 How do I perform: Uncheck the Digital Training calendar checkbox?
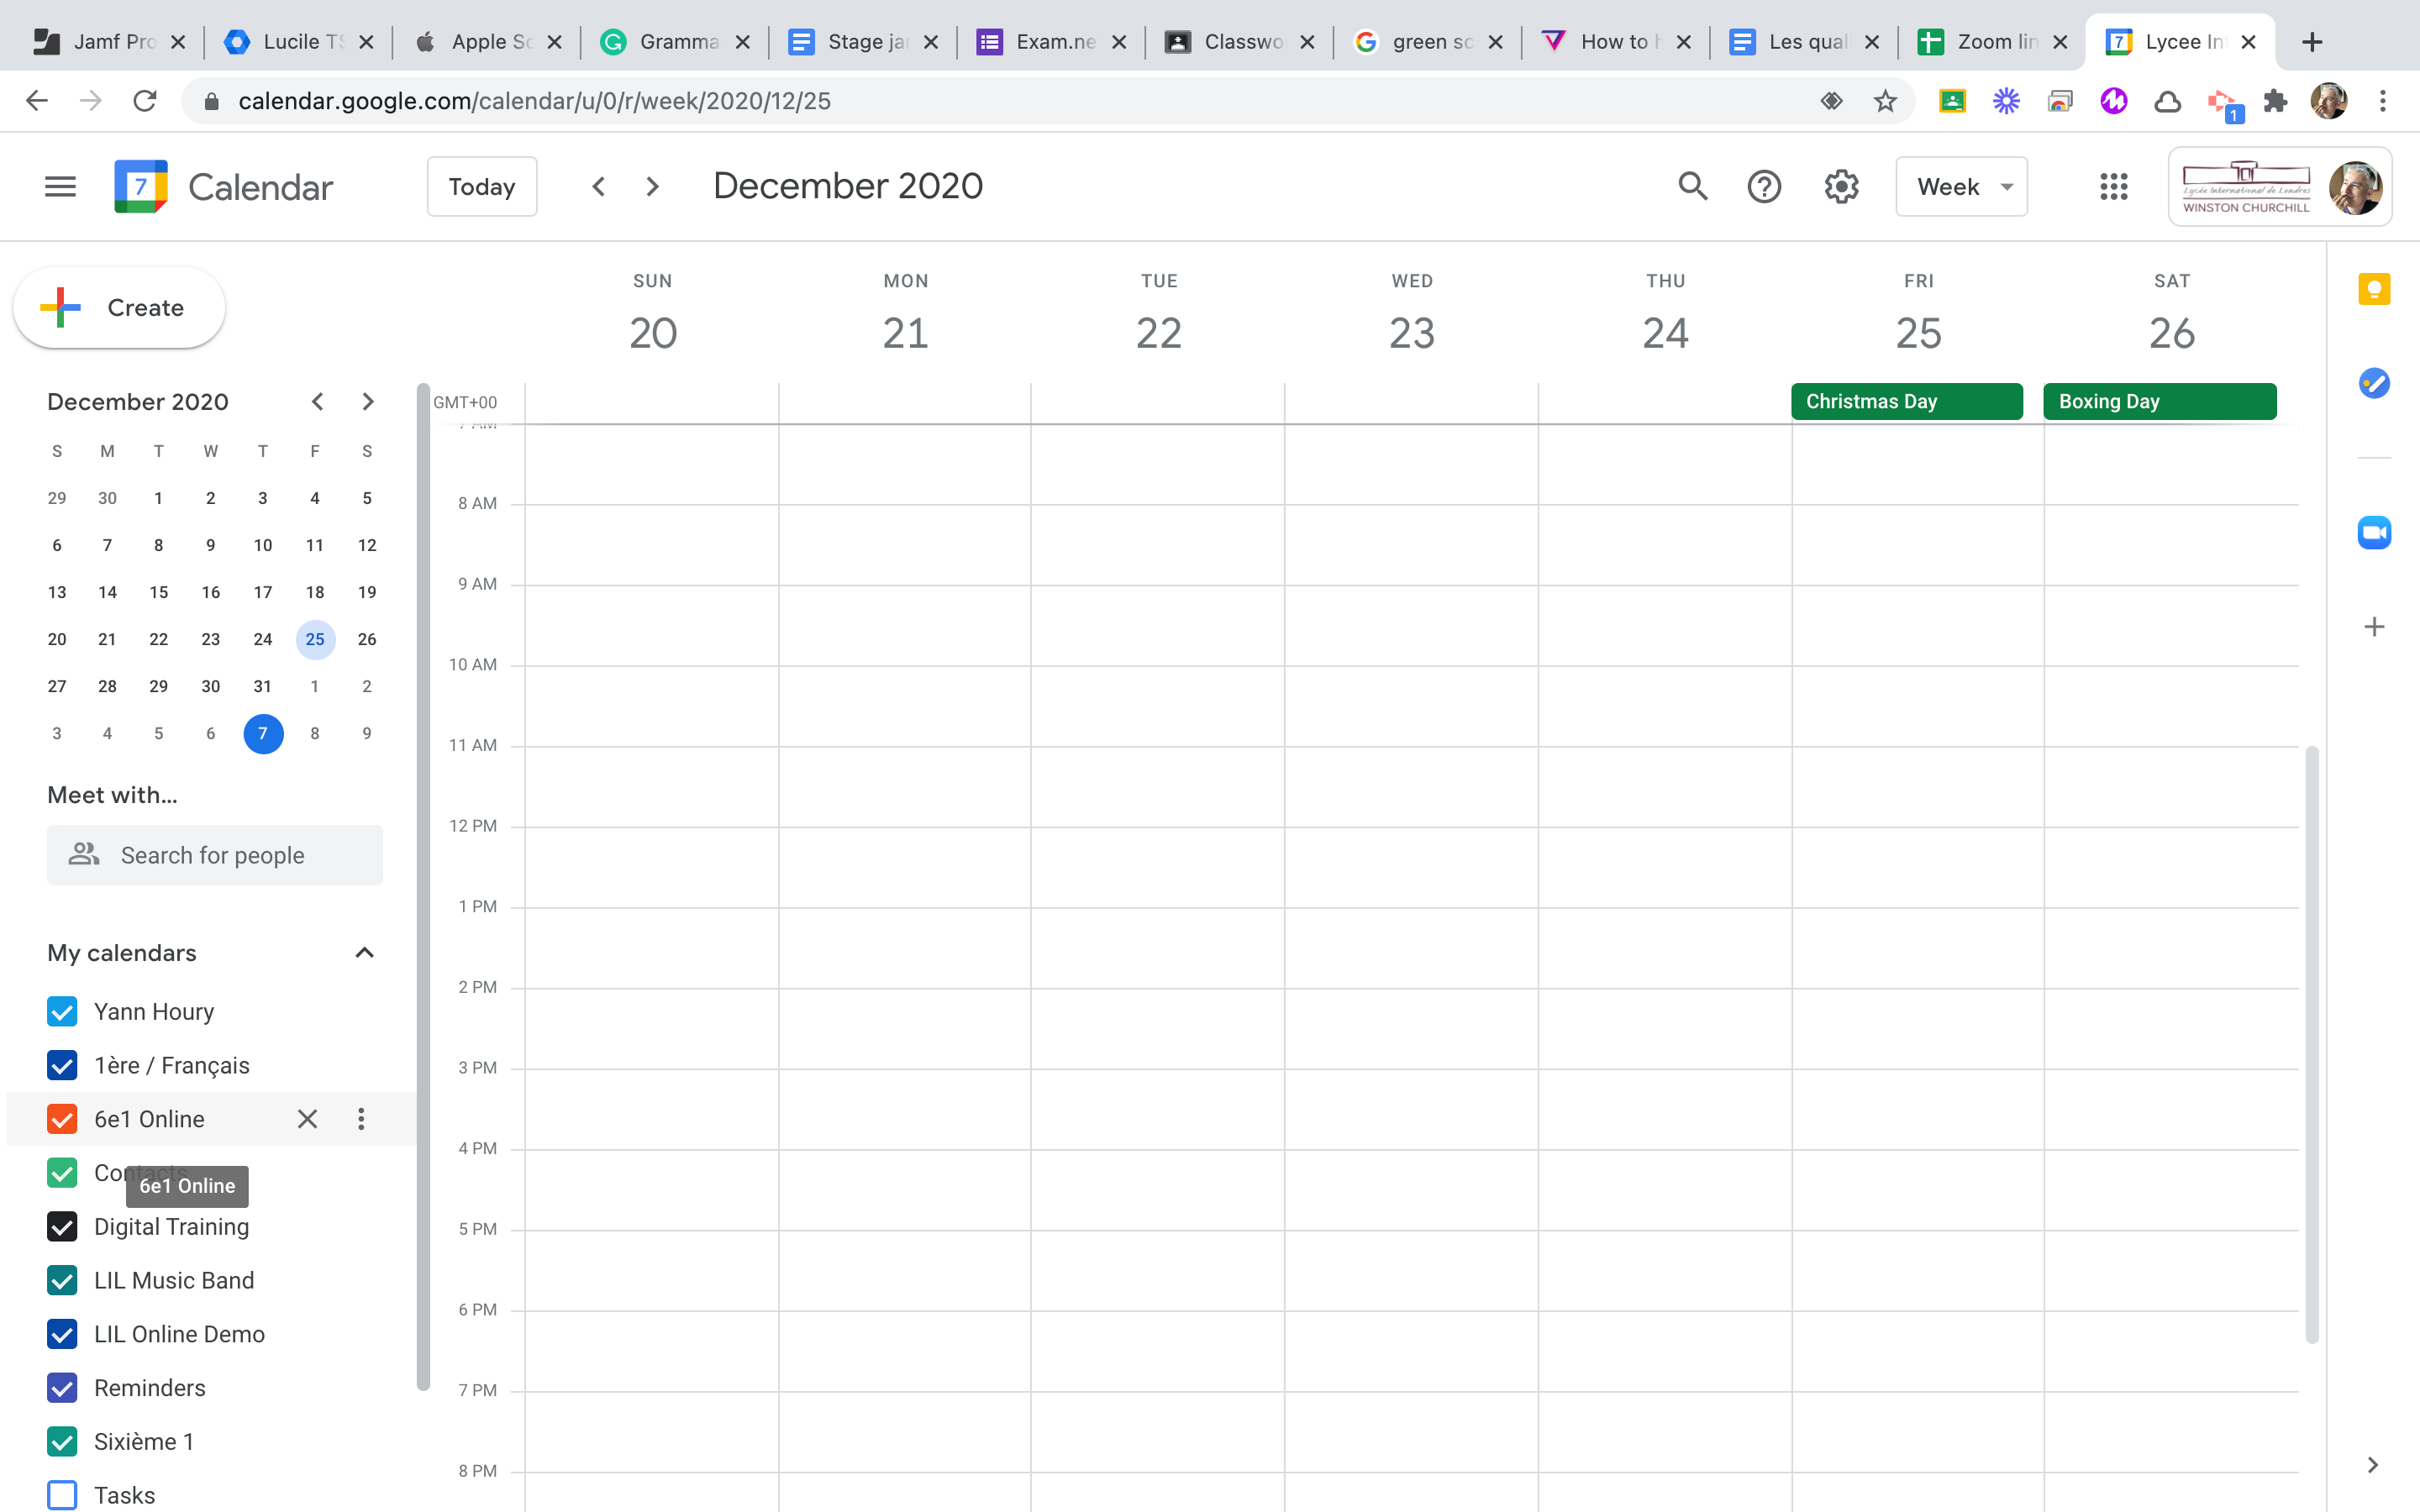pos(62,1227)
